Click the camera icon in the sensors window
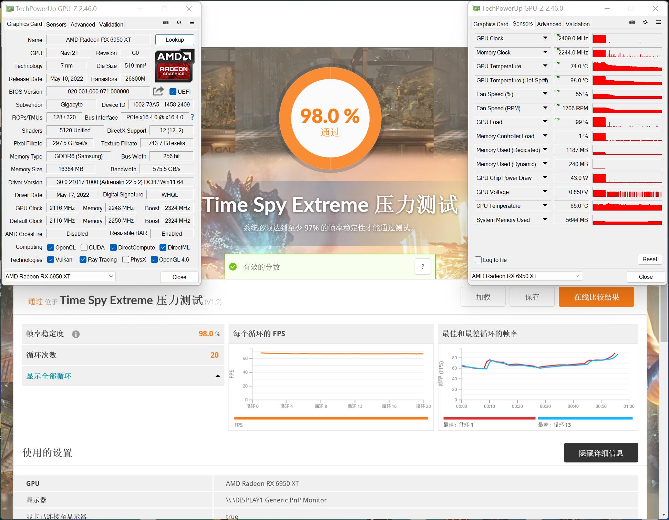Viewport: 669px width, 520px height. pos(632,22)
